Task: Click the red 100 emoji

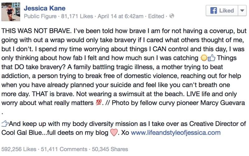Action: pos(99,103)
